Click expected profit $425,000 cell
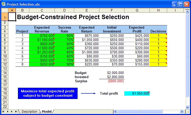 (137, 36)
